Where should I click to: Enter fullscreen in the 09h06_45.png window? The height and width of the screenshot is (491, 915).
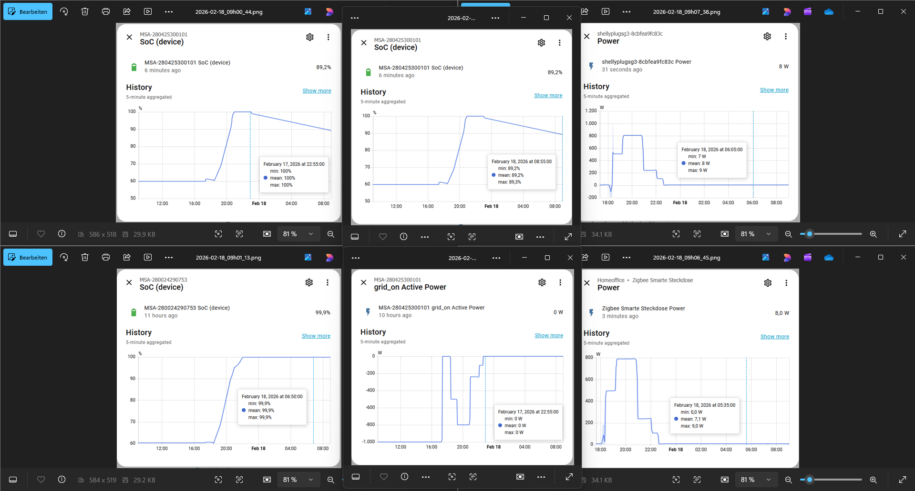[903, 480]
